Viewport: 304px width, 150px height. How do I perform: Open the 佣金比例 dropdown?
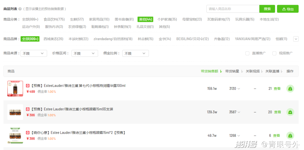tap(135, 53)
